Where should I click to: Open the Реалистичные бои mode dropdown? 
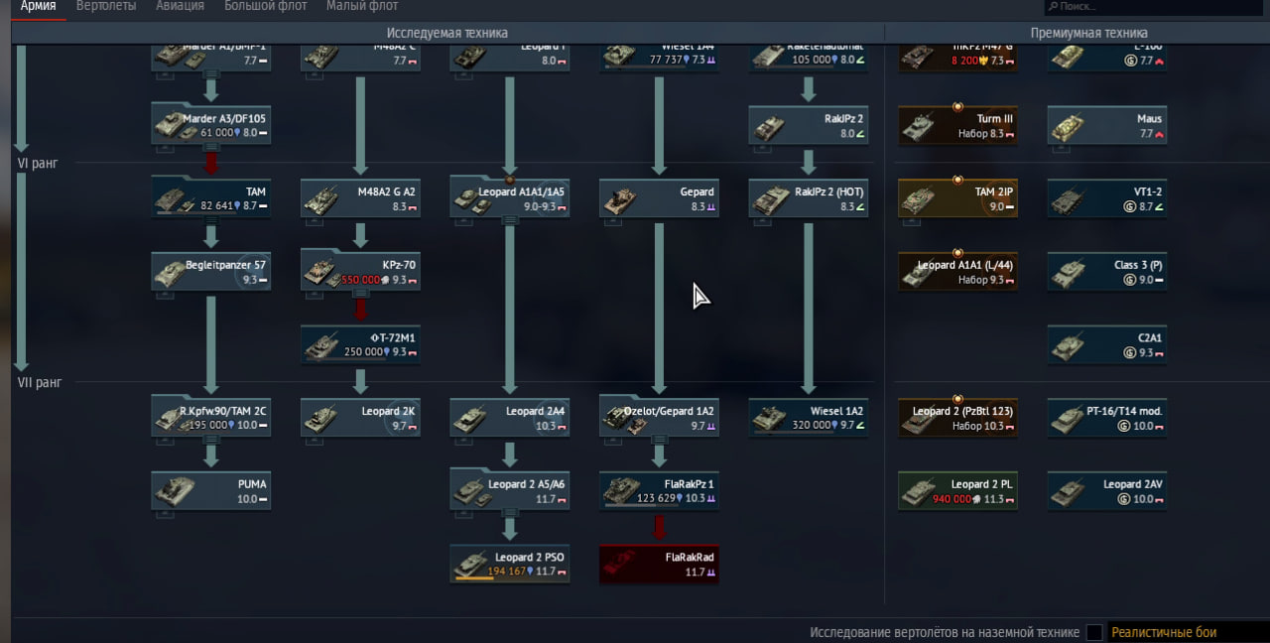1187,632
